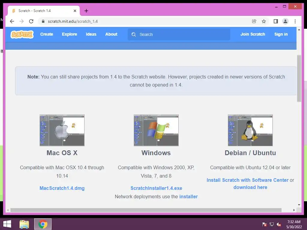Open the browser side panel icon
Image resolution: width=307 pixels, height=230 pixels.
(x=276, y=21)
